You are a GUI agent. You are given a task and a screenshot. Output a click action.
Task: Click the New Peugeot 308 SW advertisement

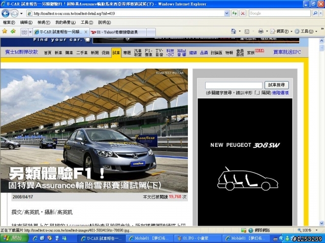(x=245, y=162)
